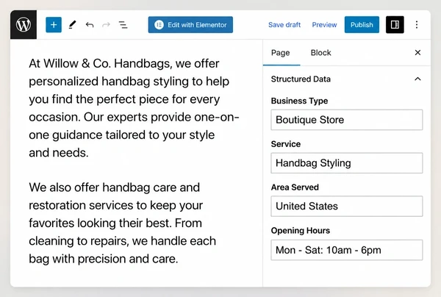Click the Publish button

362,25
